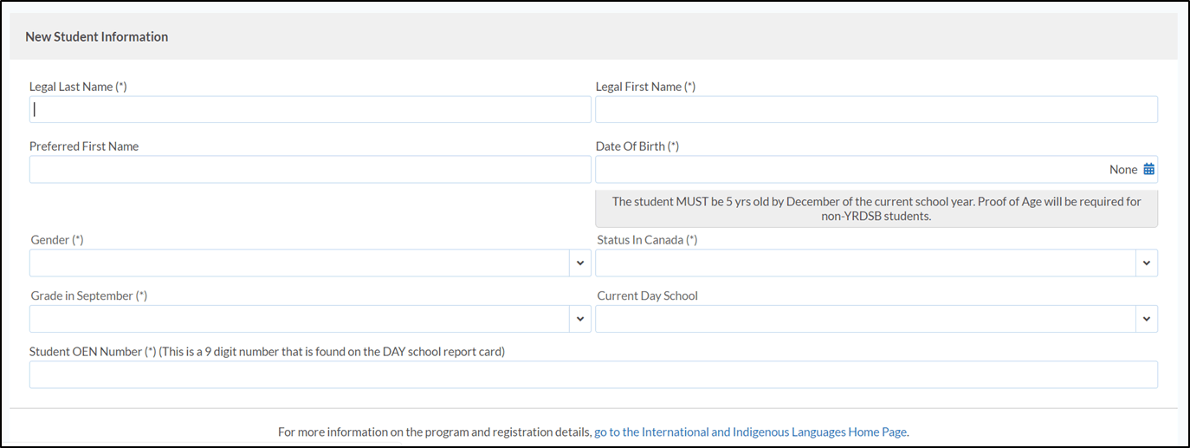Focus the Preferred First Name field
The height and width of the screenshot is (448, 1190).
[x=310, y=170]
